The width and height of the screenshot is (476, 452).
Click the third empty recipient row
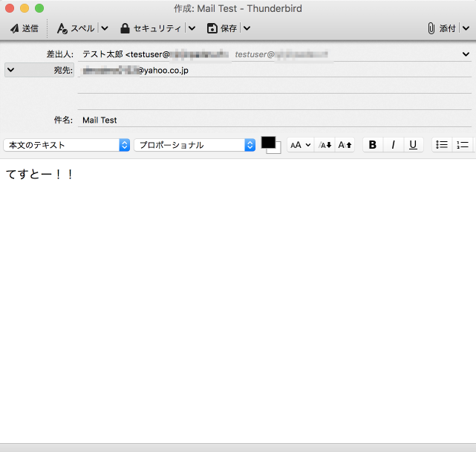pyautogui.click(x=275, y=102)
